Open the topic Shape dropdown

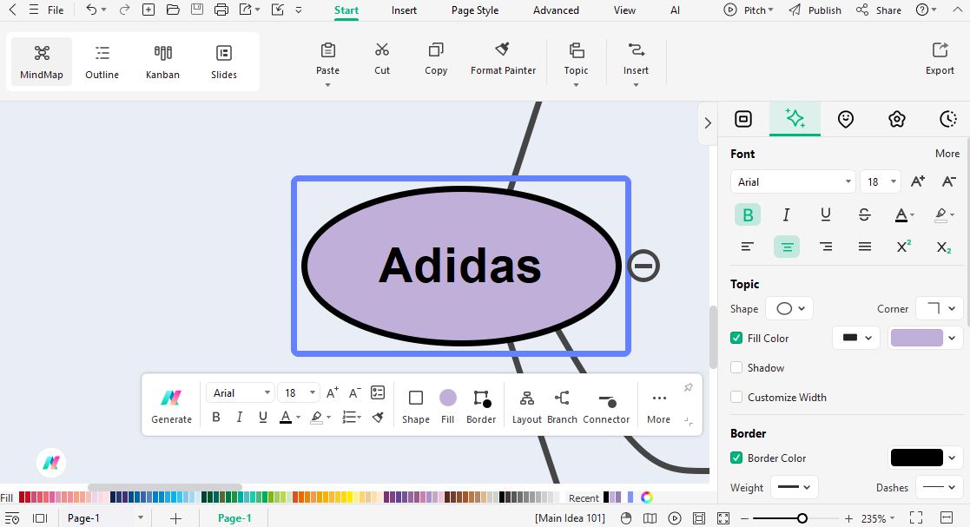[x=789, y=308]
